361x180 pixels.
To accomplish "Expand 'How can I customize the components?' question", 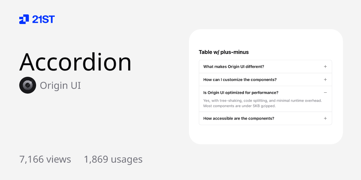I will pyautogui.click(x=240, y=79).
